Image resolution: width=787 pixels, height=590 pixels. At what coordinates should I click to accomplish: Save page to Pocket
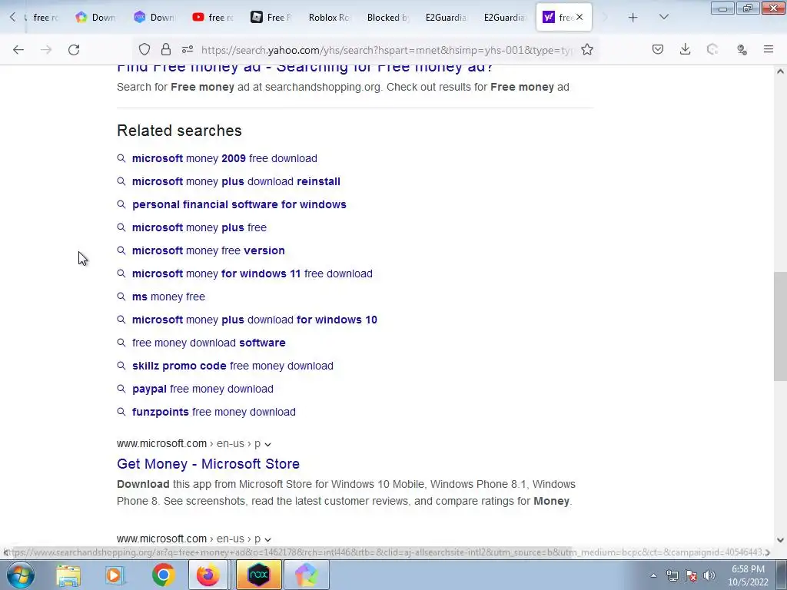click(x=658, y=49)
